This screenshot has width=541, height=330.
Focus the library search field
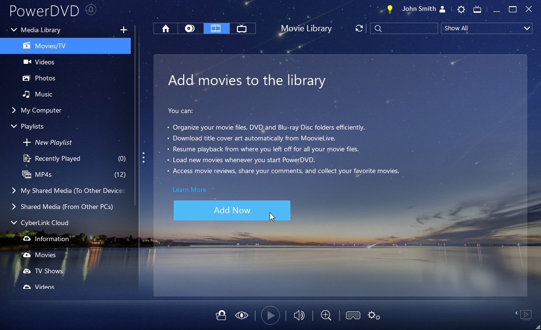404,28
